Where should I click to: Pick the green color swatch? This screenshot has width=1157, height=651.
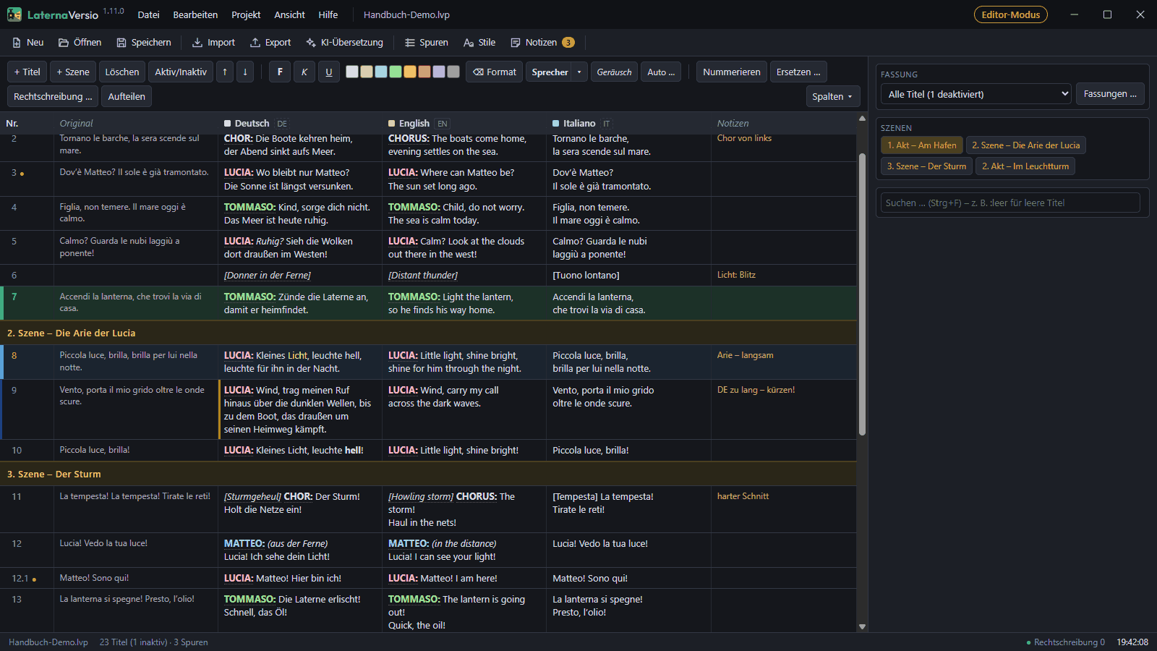click(396, 72)
